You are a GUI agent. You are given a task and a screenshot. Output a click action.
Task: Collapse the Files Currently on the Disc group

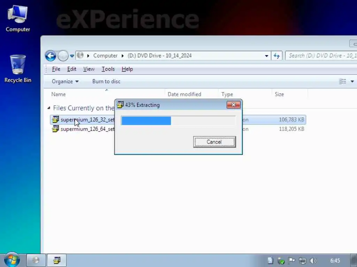[49, 108]
